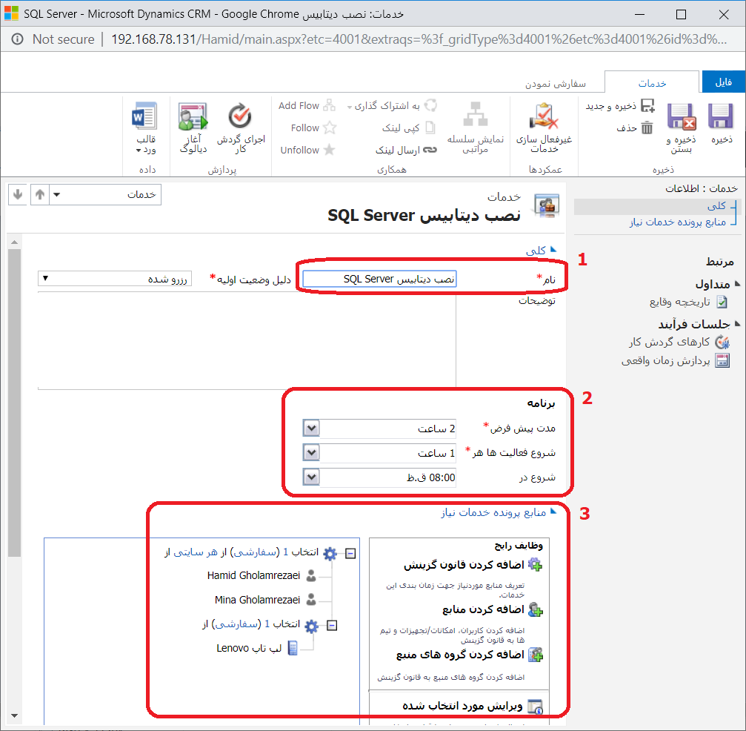The image size is (746, 731).
Task: Click the form scrollbar up arrow
Action: tap(14, 242)
